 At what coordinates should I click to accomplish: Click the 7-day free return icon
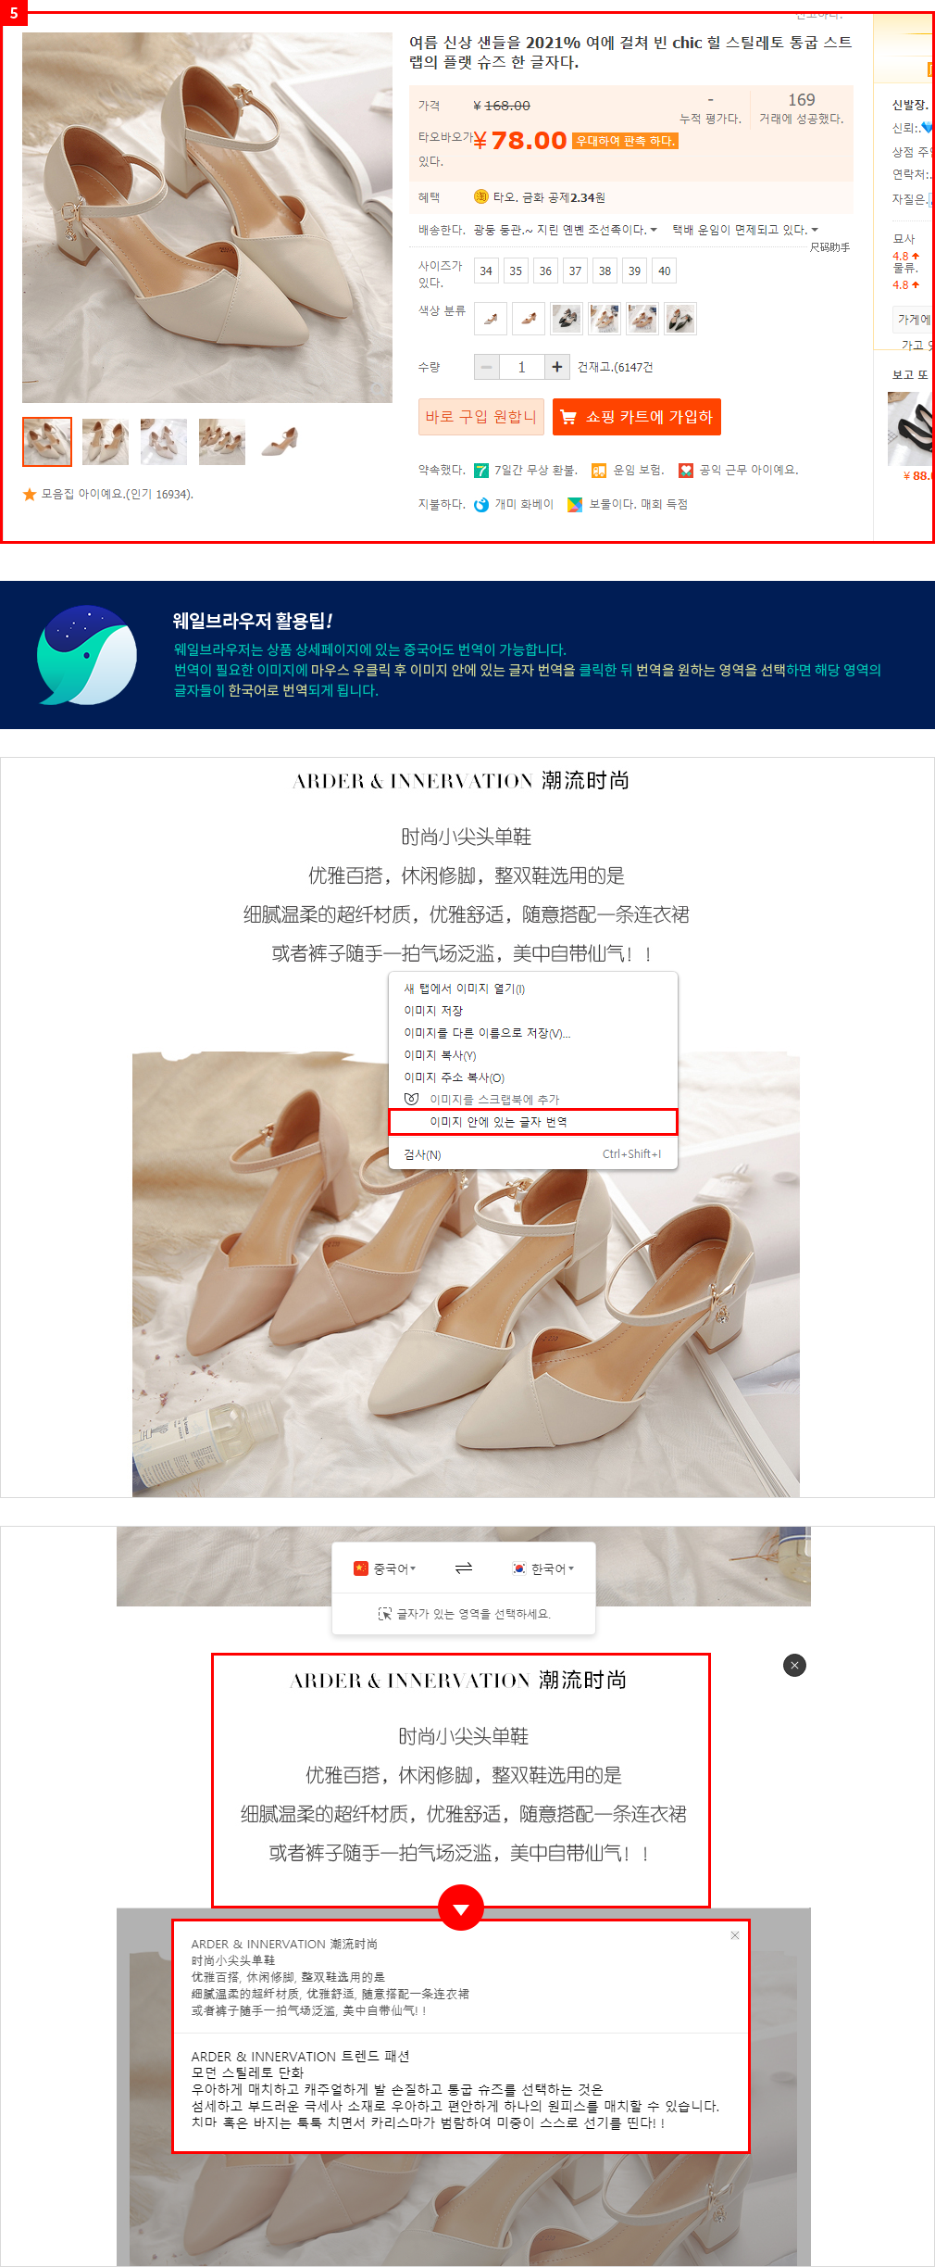click(481, 471)
